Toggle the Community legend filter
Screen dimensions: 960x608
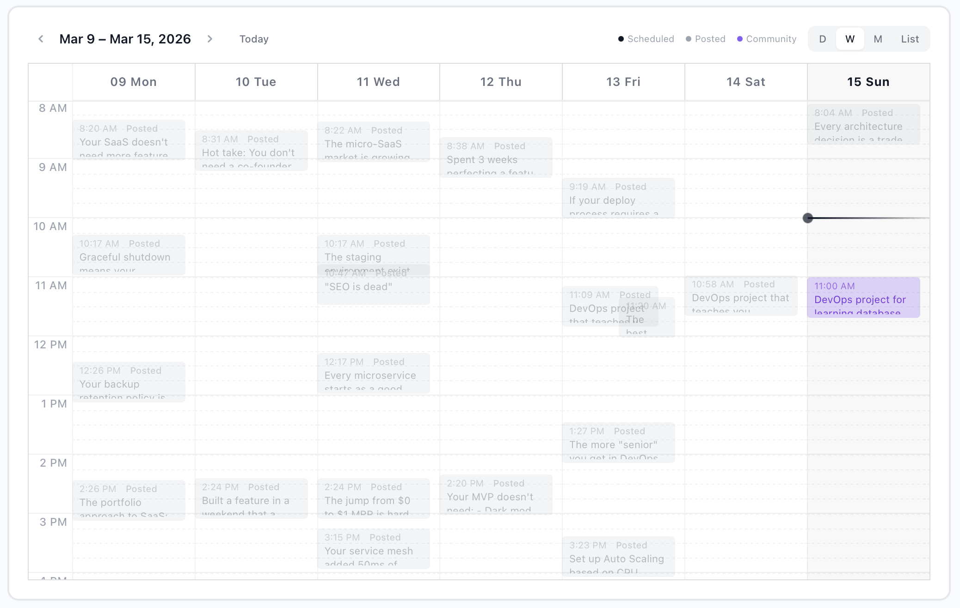[x=767, y=39]
